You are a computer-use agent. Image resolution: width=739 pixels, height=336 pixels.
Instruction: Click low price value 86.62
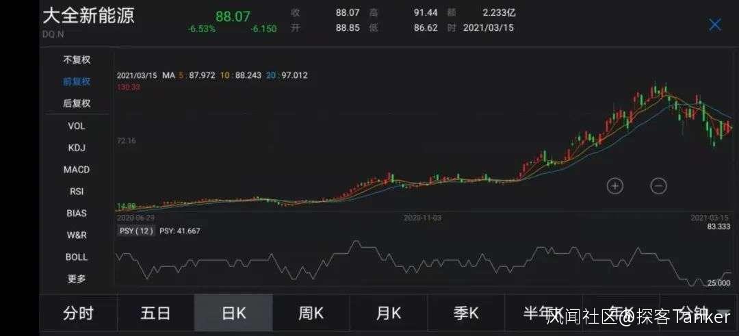click(426, 28)
